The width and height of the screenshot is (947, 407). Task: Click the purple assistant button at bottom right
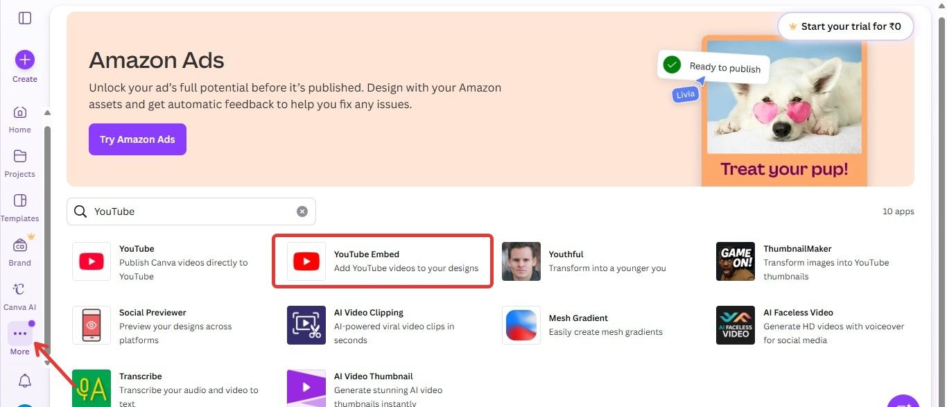point(903,401)
